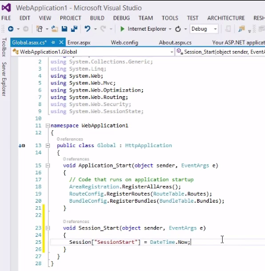The height and width of the screenshot is (271, 265).
Task: Click DateTime on line 25
Action: 162,242
